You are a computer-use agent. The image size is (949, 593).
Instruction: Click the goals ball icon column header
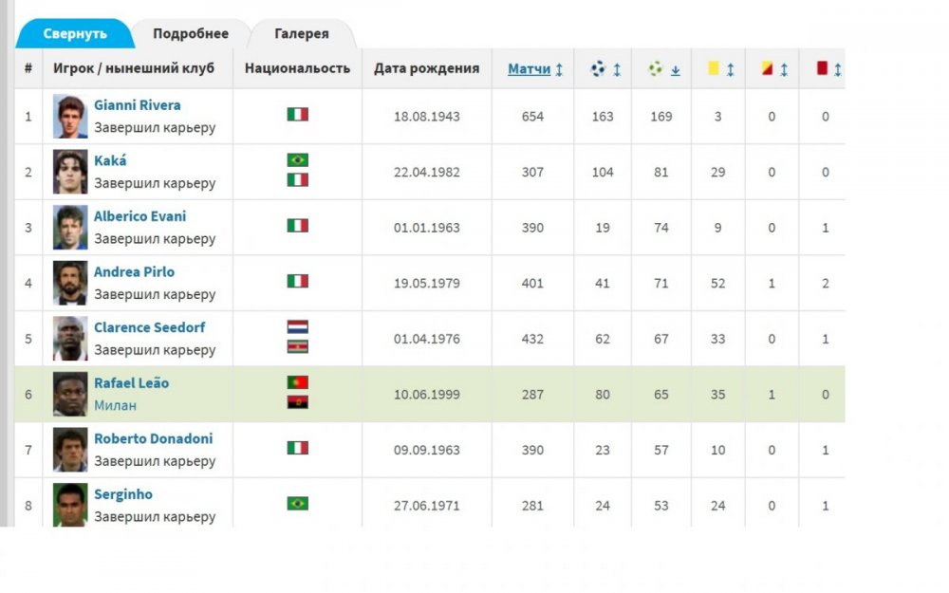598,69
